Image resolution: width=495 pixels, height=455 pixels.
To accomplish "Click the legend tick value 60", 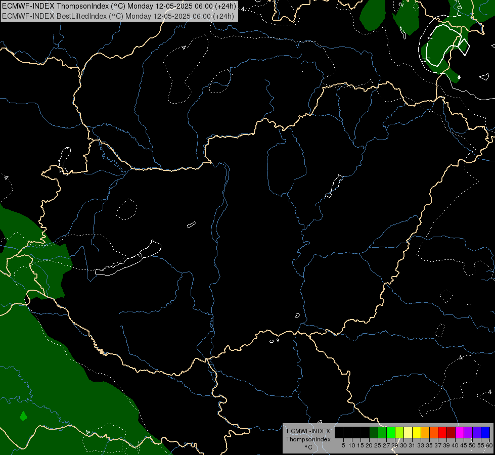I will point(489,445).
